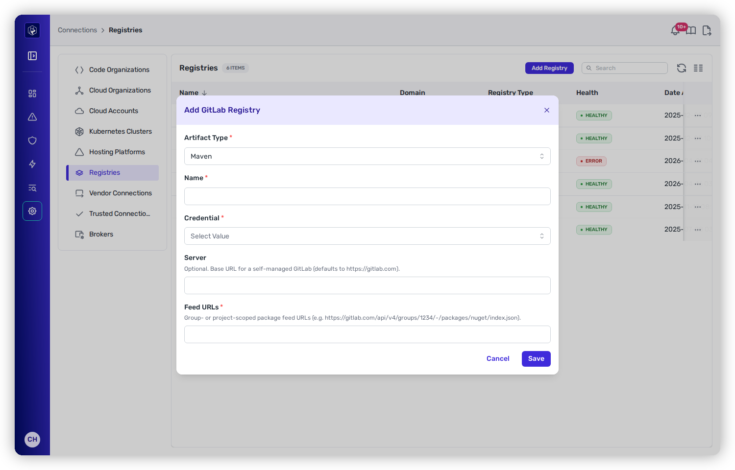Open the dashboard grid icon
Viewport: 735px width, 470px height.
tap(32, 94)
